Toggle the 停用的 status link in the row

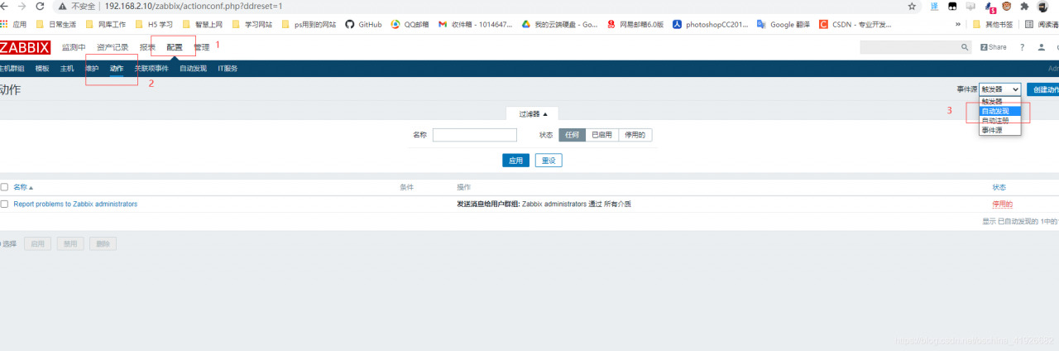(1002, 204)
